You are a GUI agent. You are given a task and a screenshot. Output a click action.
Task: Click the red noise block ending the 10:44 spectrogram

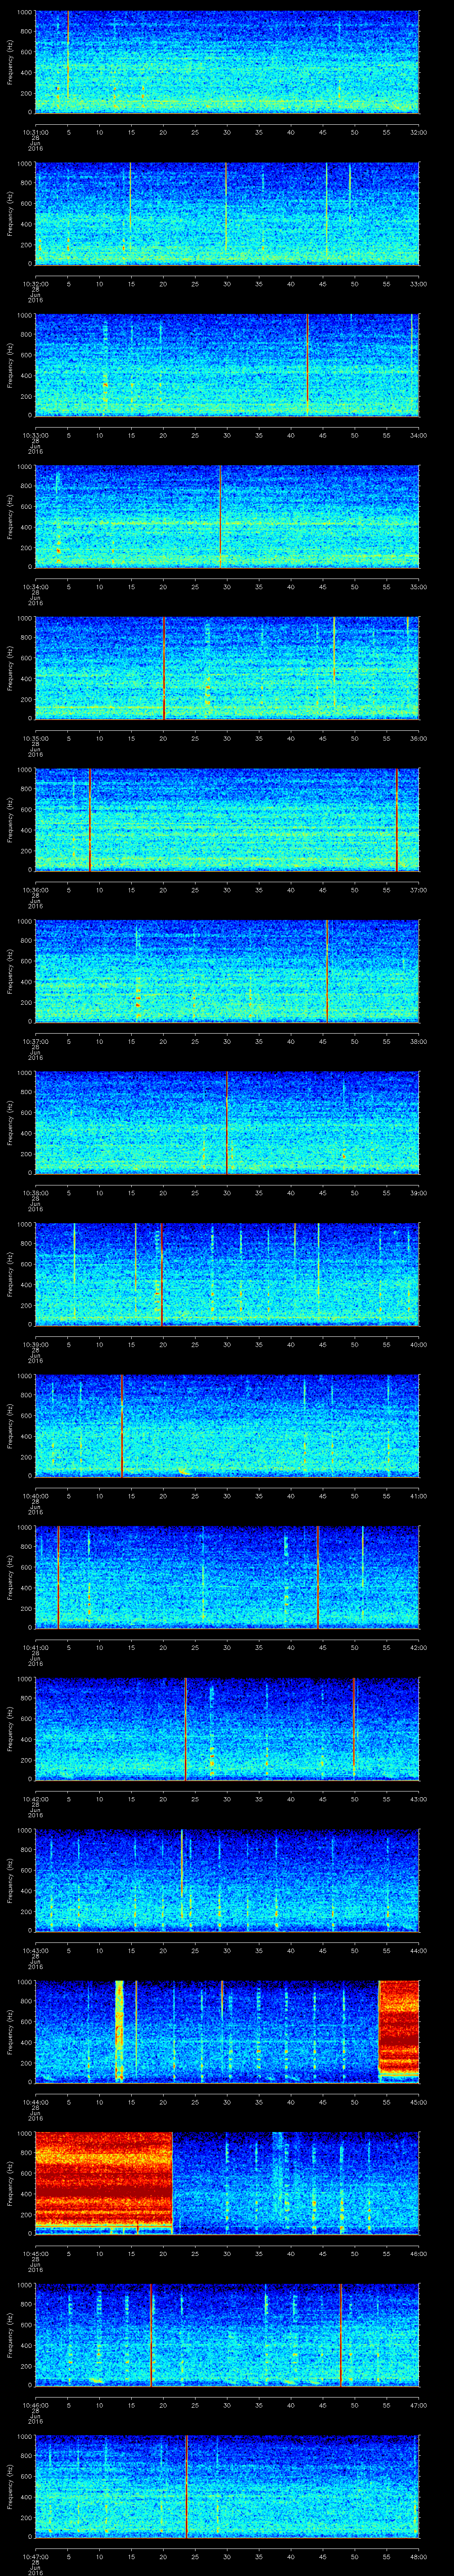pos(399,2028)
